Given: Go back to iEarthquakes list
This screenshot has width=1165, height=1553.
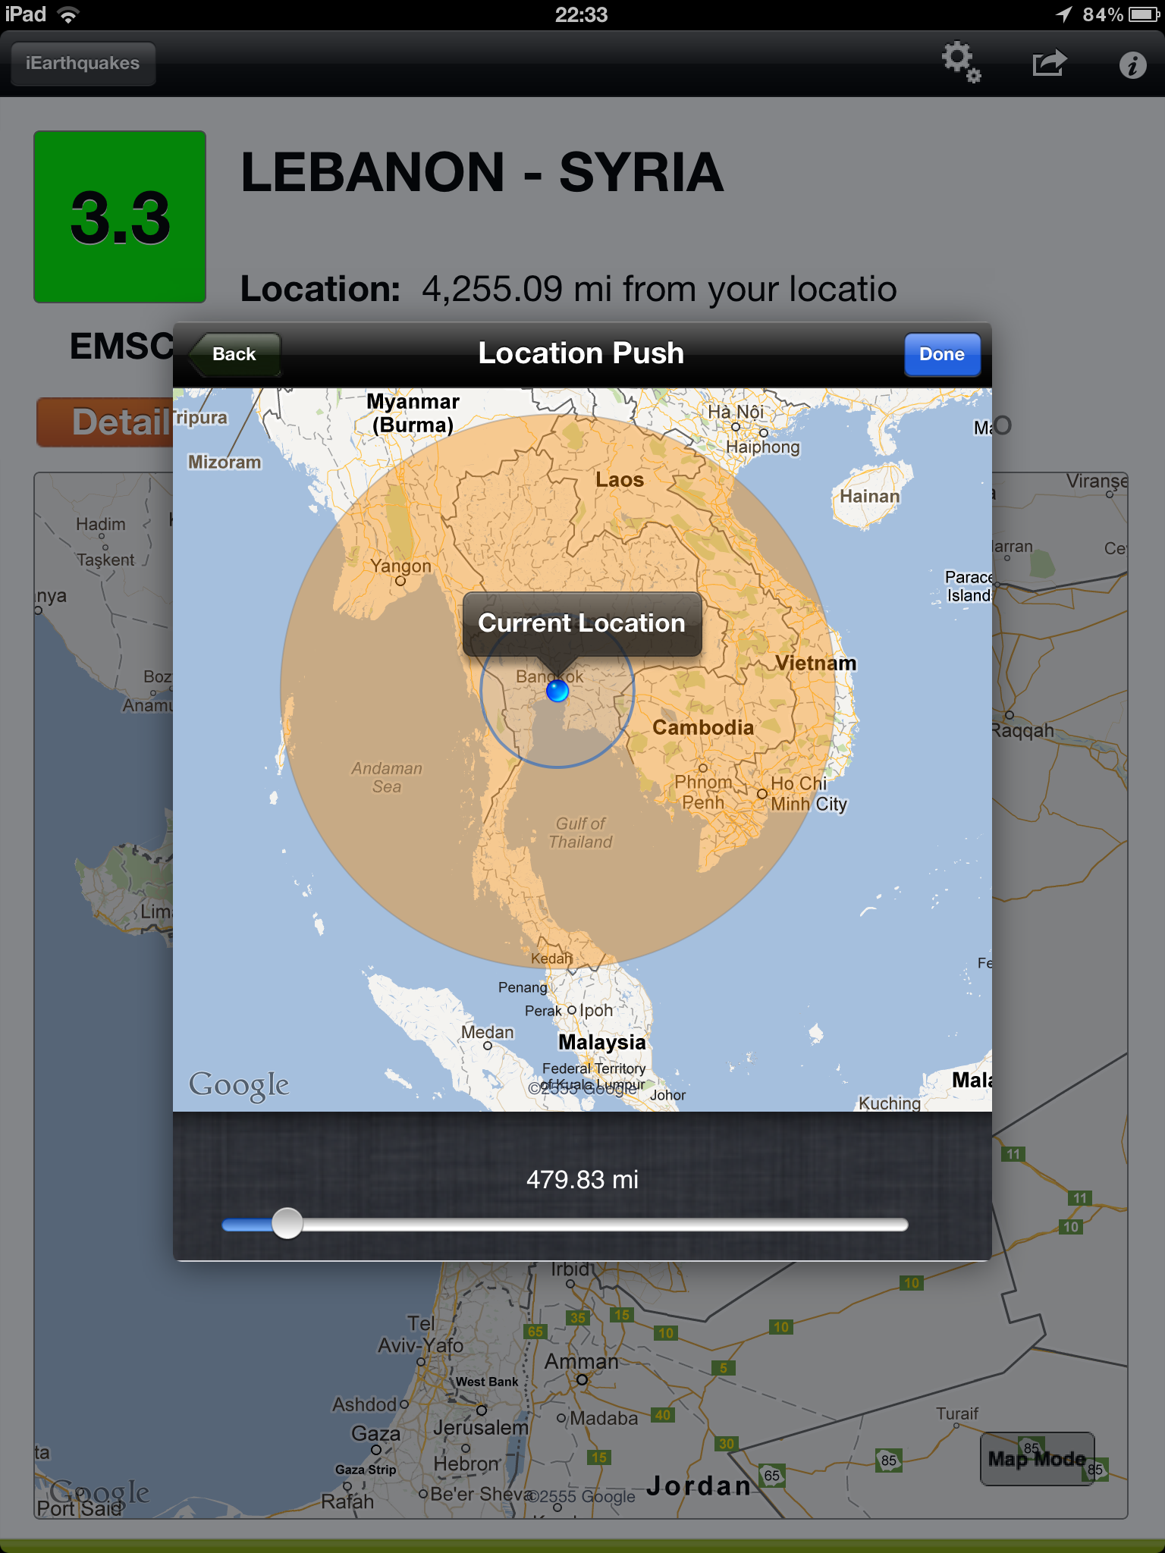Looking at the screenshot, I should pos(83,64).
